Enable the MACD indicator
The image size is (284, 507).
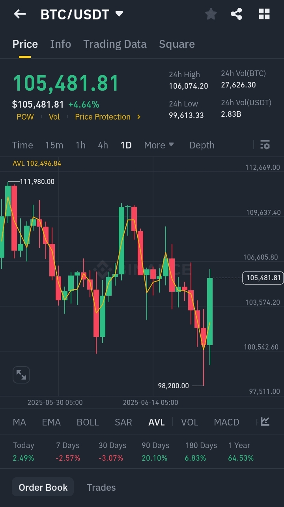pyautogui.click(x=226, y=422)
